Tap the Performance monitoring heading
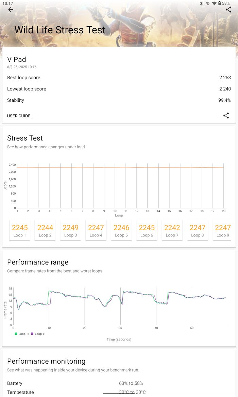This screenshot has width=238, height=397. (46, 361)
